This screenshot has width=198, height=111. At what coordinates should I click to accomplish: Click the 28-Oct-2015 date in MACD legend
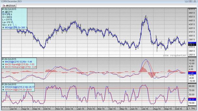[x=10, y=59]
